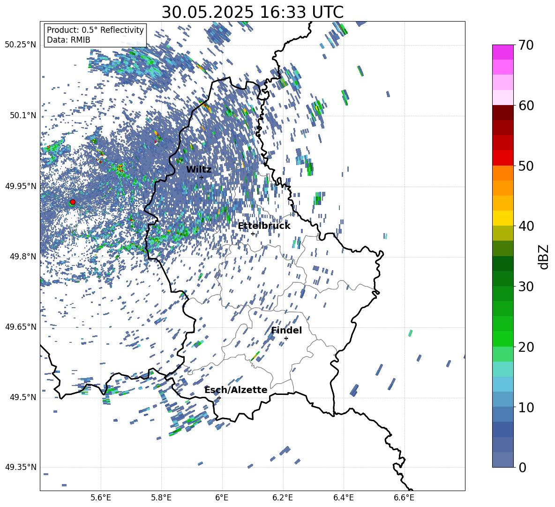Click the 6.4°E longitude label
The width and height of the screenshot is (555, 507).
(343, 498)
